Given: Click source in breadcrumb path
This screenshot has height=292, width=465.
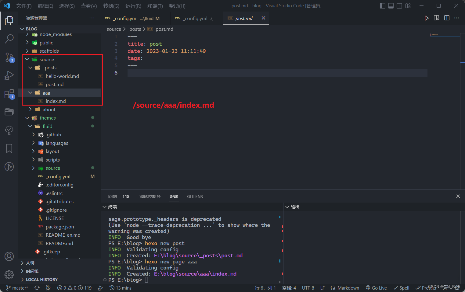Looking at the screenshot, I should [114, 29].
